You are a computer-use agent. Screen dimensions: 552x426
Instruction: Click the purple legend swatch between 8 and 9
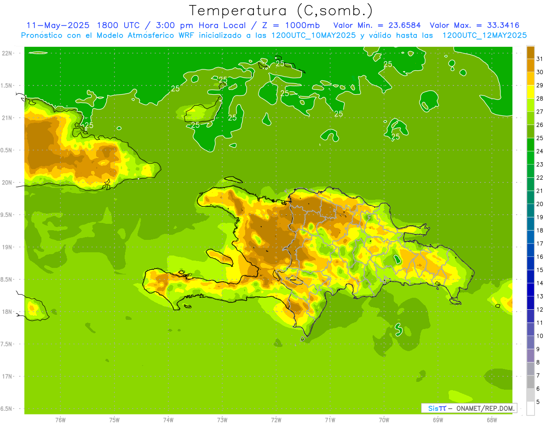click(530, 355)
